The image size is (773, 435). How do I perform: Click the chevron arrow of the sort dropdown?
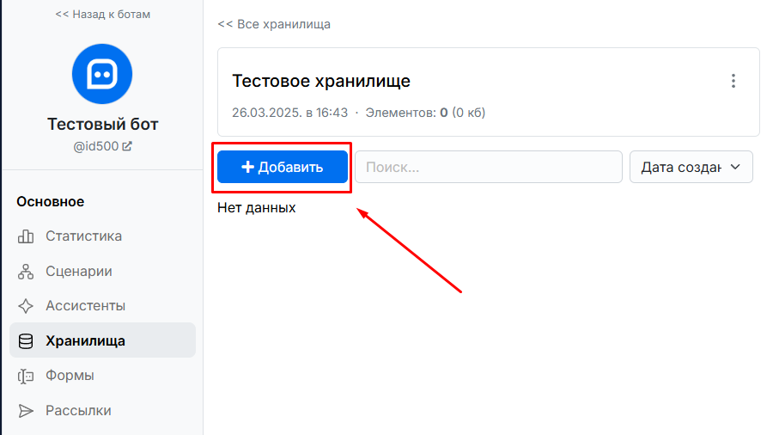[x=735, y=167]
